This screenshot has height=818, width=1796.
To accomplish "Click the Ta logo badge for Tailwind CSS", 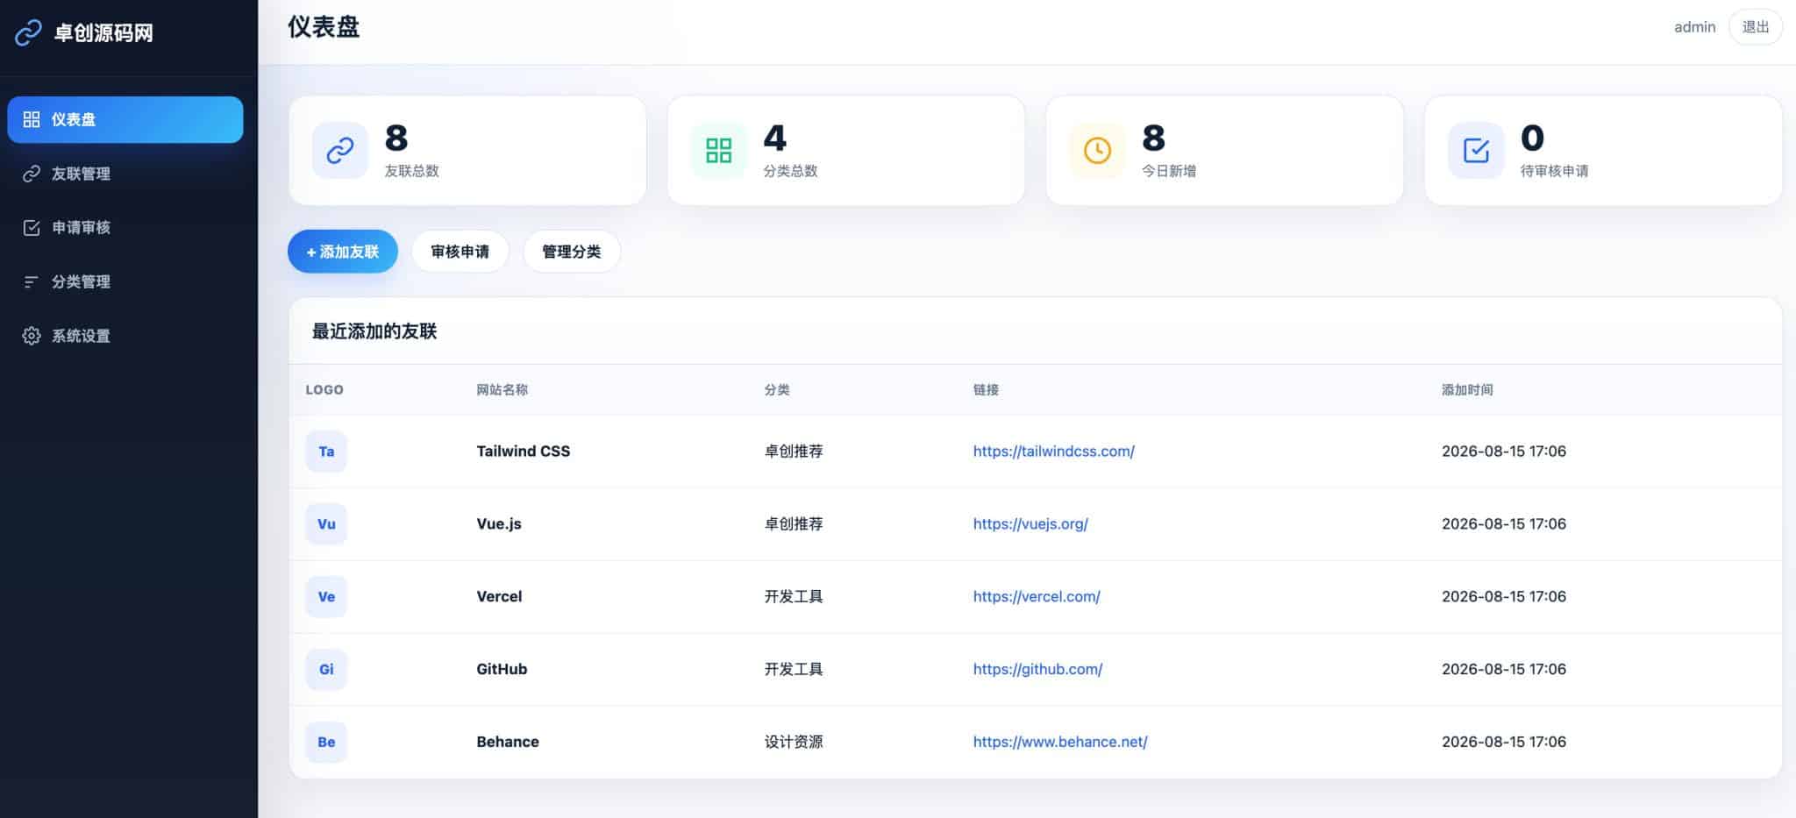I will 326,452.
